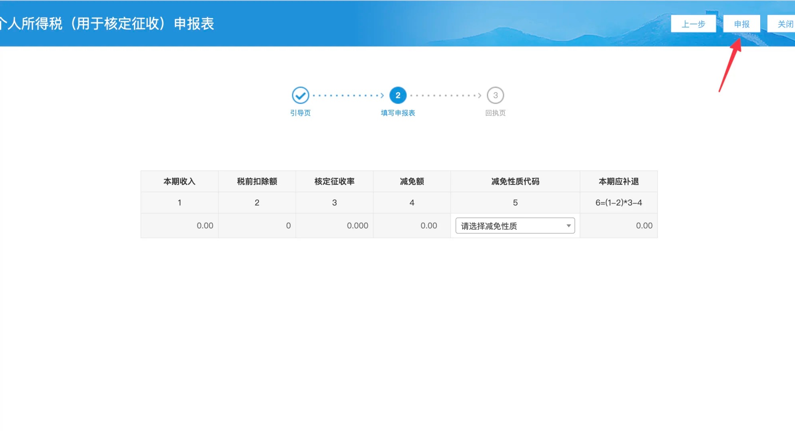Select 填写申报表 step label
The width and height of the screenshot is (795, 431).
tap(398, 113)
